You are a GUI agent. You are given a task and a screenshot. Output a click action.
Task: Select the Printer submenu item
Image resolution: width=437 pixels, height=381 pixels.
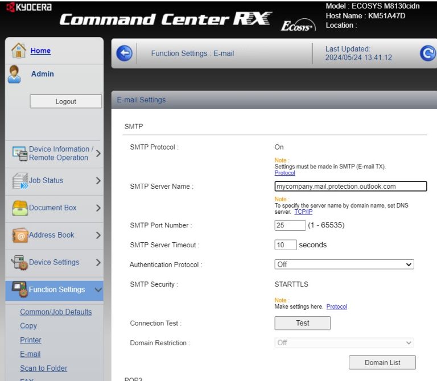[x=31, y=340]
